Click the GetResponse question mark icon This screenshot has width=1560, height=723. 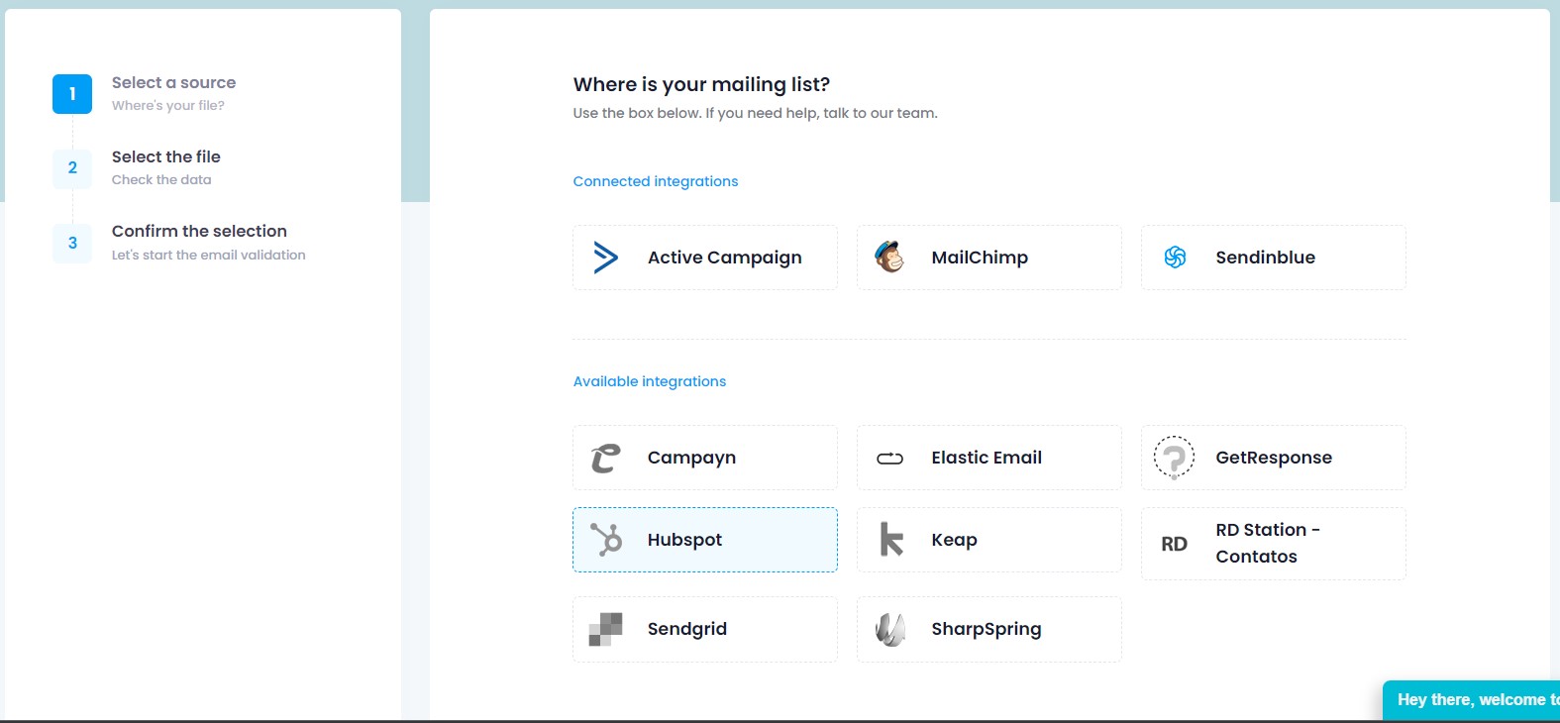[1174, 458]
